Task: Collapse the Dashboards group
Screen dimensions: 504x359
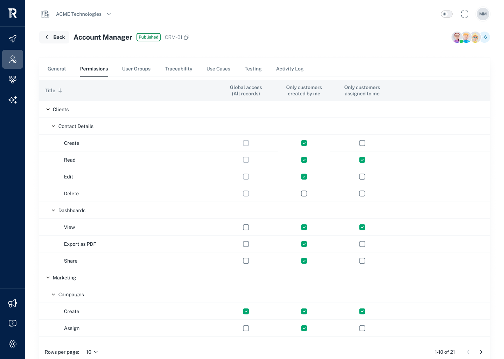Action: [x=54, y=210]
